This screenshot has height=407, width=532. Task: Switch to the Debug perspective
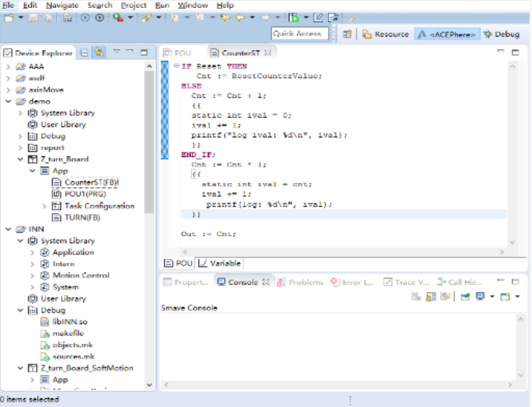(501, 34)
